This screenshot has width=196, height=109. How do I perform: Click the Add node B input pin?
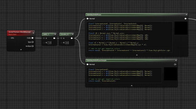point(44,43)
